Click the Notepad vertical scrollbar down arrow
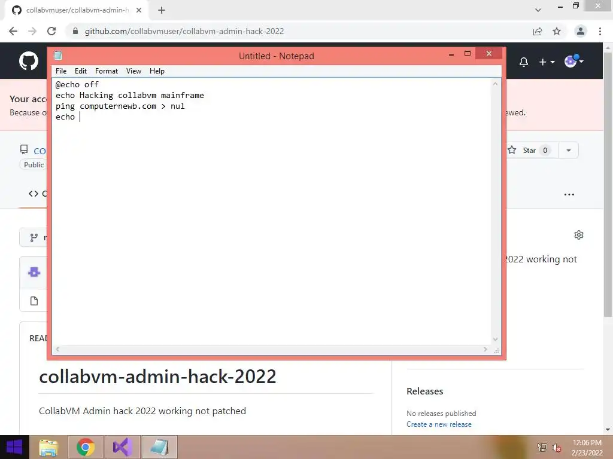 [x=495, y=339]
